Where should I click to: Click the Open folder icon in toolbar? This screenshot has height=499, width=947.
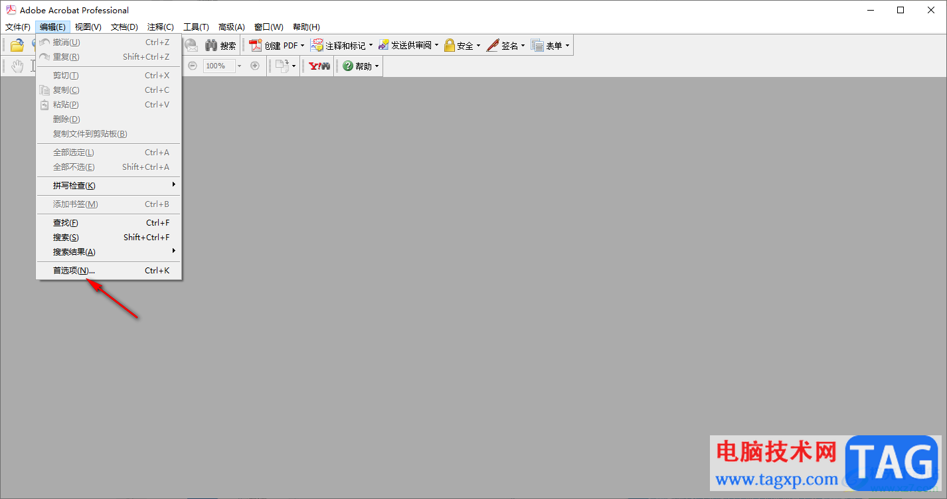17,46
